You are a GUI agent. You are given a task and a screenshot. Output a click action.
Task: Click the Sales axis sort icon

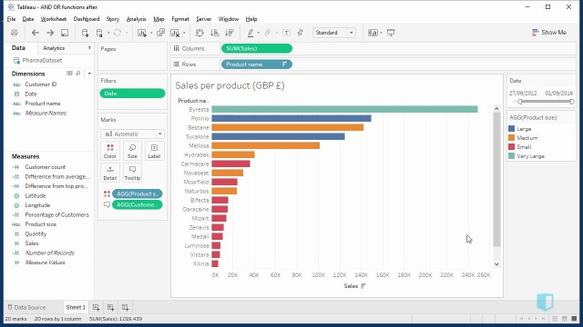pyautogui.click(x=363, y=286)
